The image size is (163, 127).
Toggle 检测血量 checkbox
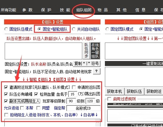click(36, 94)
